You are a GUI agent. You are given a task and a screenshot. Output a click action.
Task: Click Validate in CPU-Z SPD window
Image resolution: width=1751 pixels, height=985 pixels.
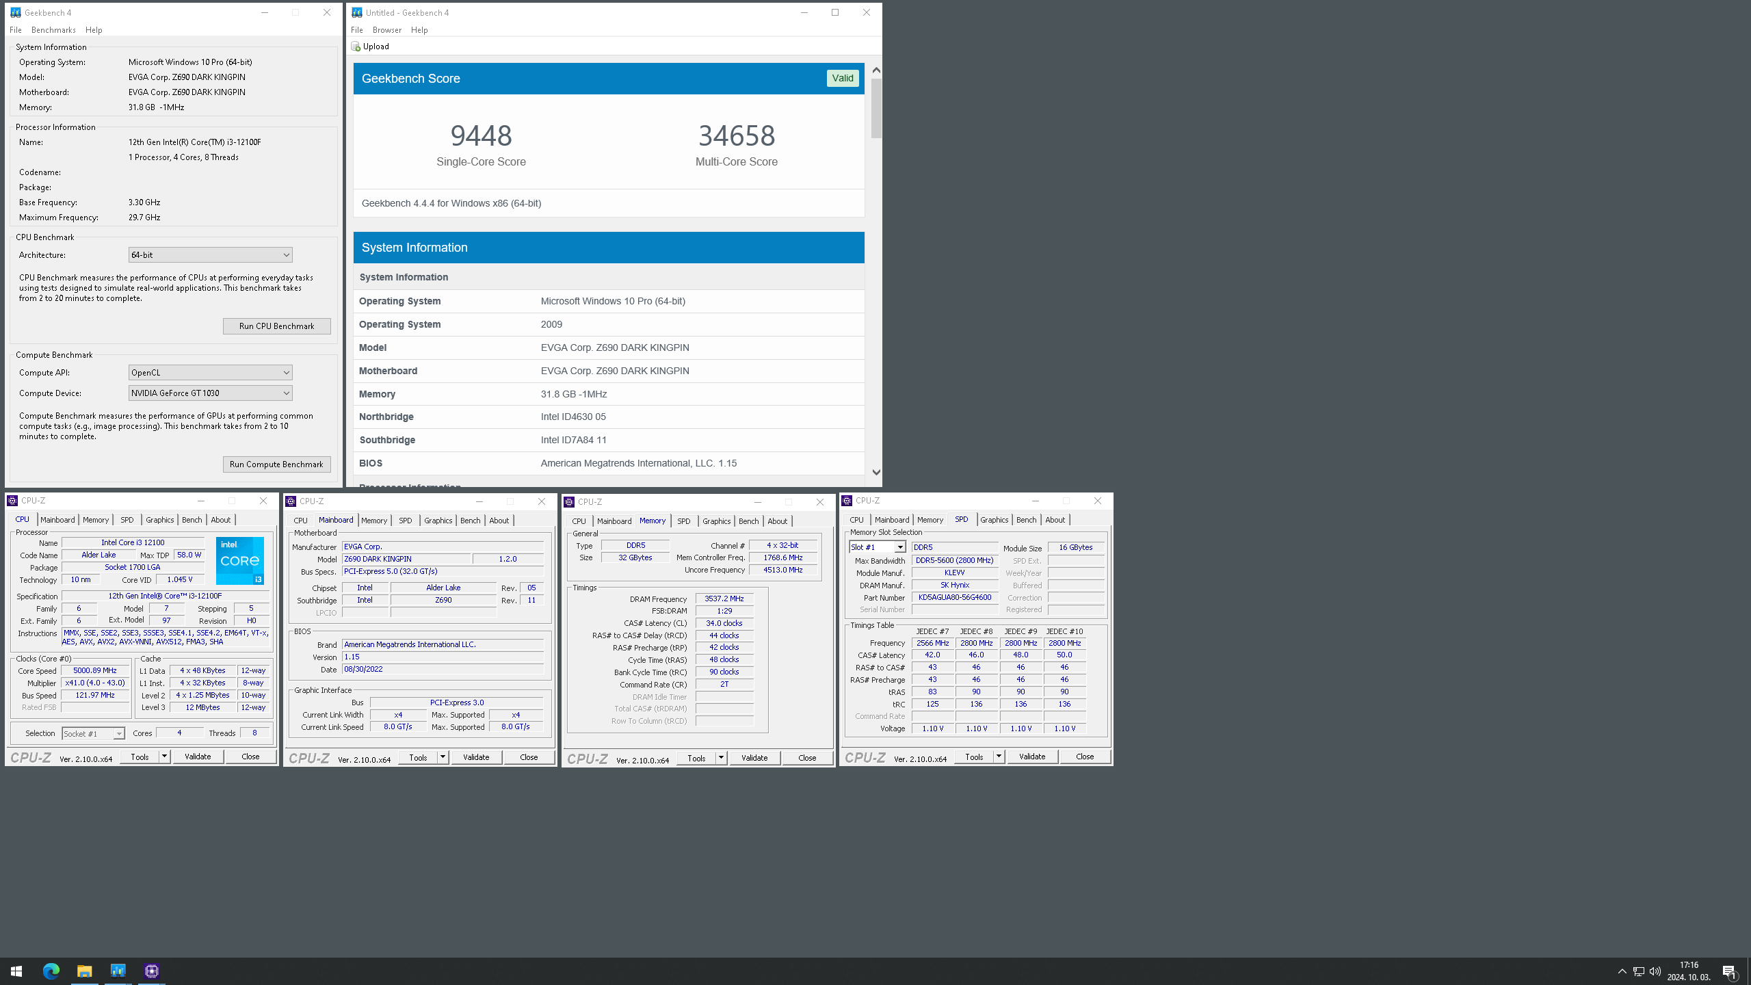1032,757
